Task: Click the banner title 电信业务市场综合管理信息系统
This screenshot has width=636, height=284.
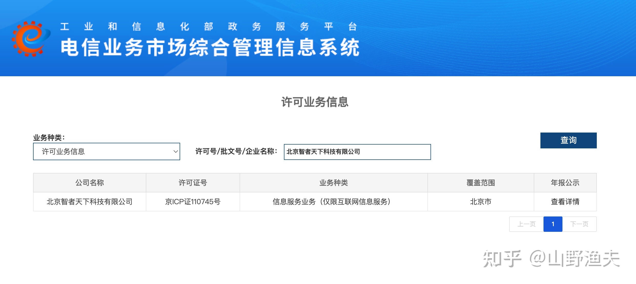Action: point(210,47)
